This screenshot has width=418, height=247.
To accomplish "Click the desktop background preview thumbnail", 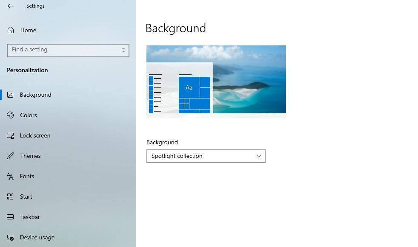I will 216,81.
